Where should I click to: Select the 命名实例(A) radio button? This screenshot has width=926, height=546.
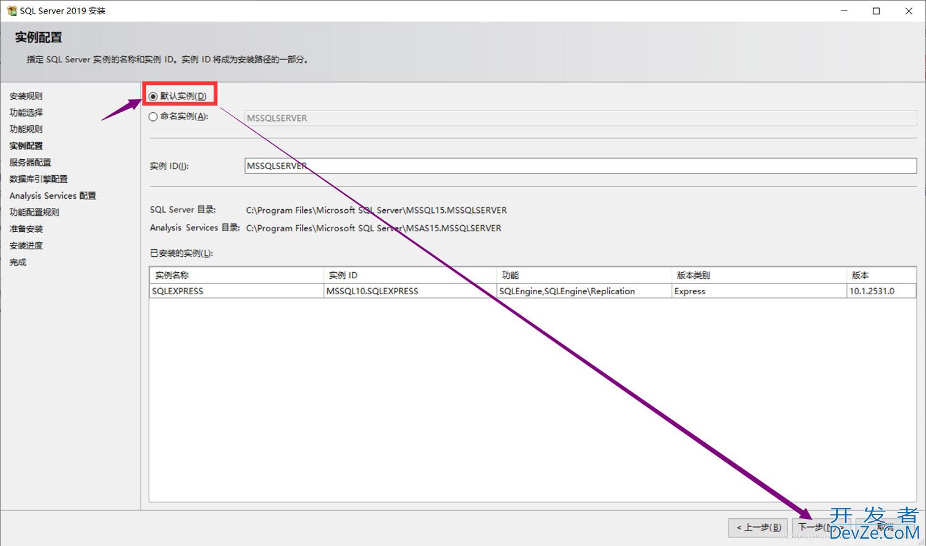coord(153,117)
